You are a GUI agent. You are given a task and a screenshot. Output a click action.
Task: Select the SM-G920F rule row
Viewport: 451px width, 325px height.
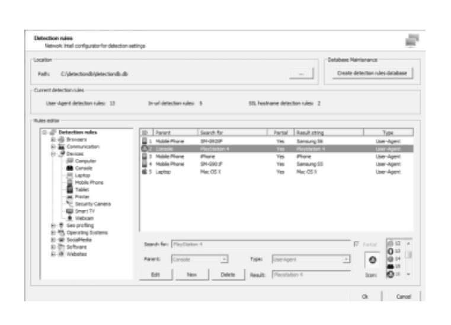(x=277, y=141)
